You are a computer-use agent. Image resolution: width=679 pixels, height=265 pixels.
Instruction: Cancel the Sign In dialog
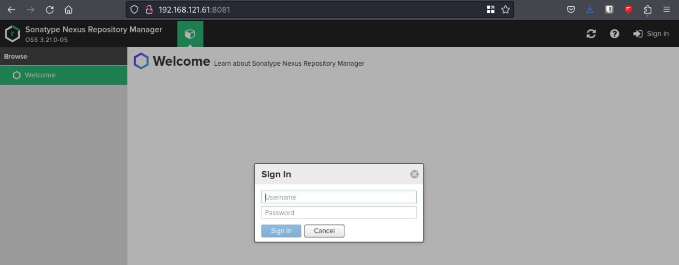324,231
